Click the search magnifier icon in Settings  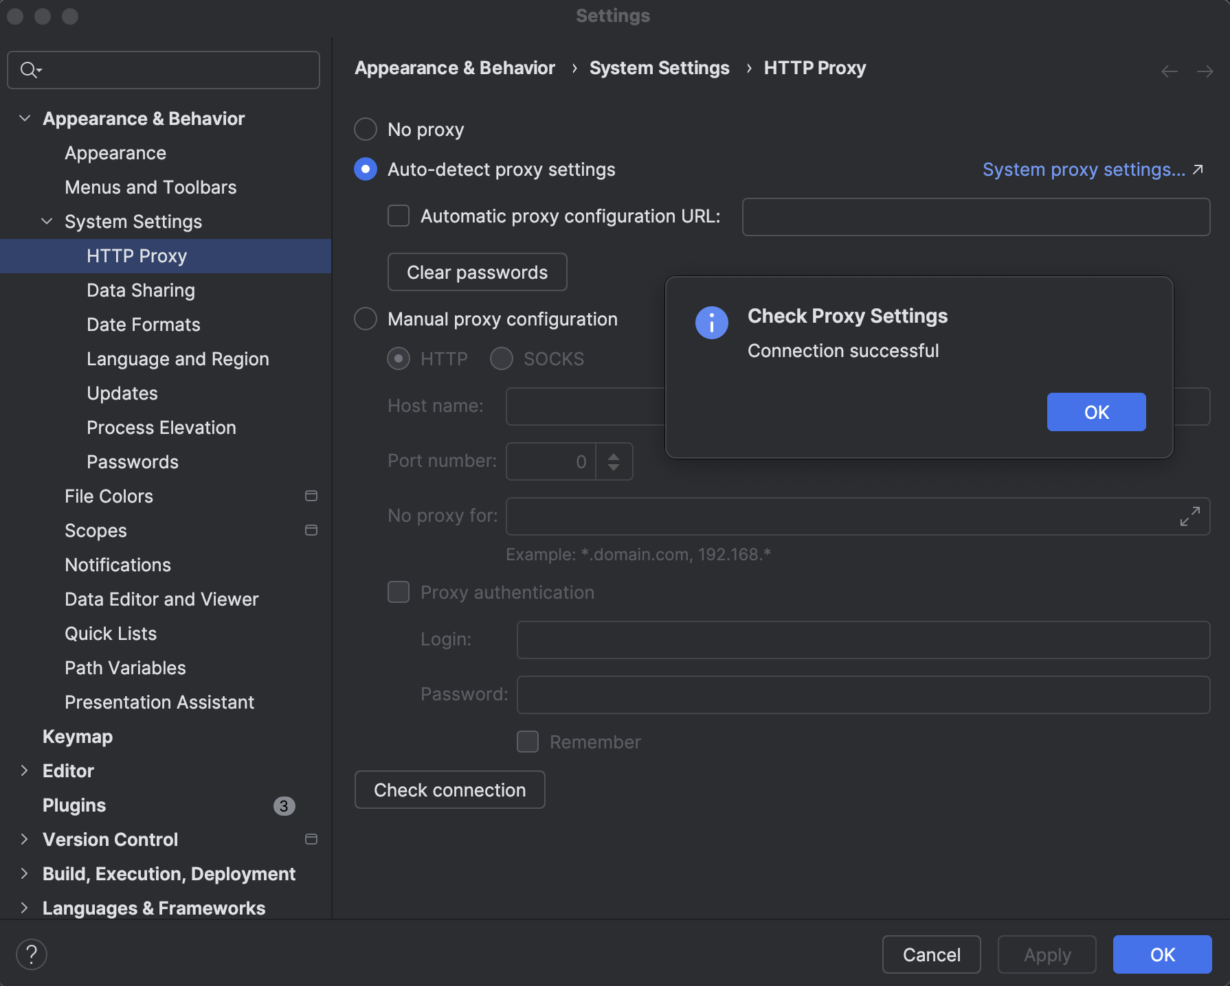tap(29, 69)
